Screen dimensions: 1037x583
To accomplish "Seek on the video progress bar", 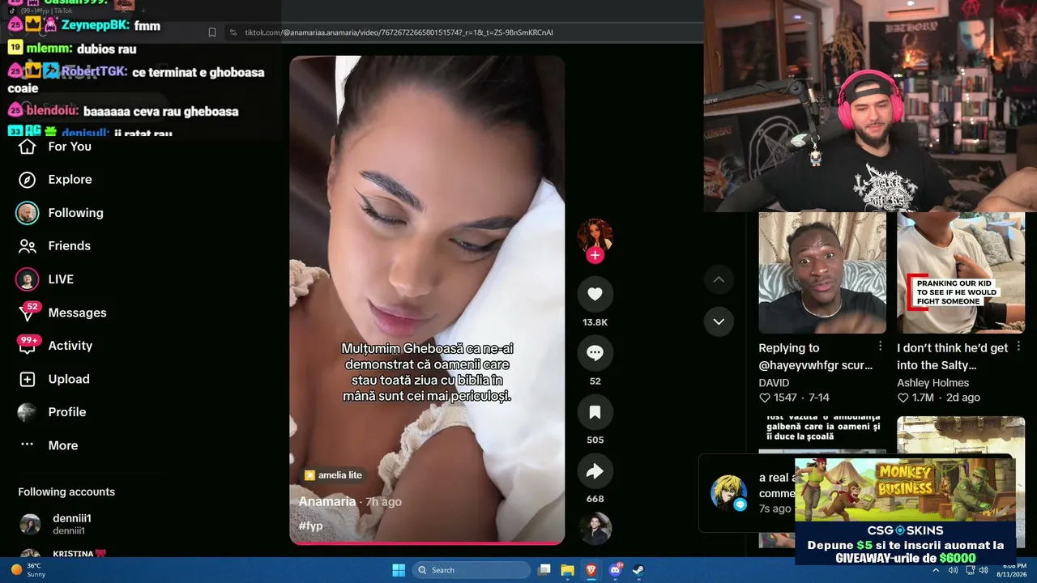I will click(x=427, y=543).
